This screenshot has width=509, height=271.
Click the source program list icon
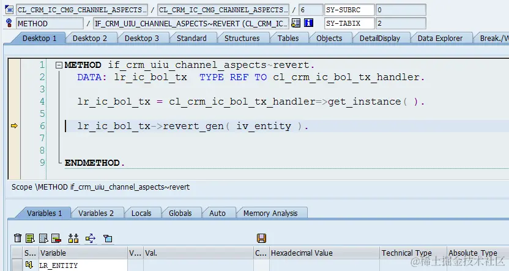coord(9,10)
